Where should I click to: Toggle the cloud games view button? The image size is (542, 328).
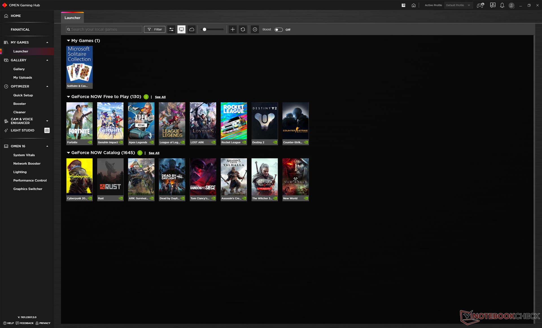[x=192, y=29]
